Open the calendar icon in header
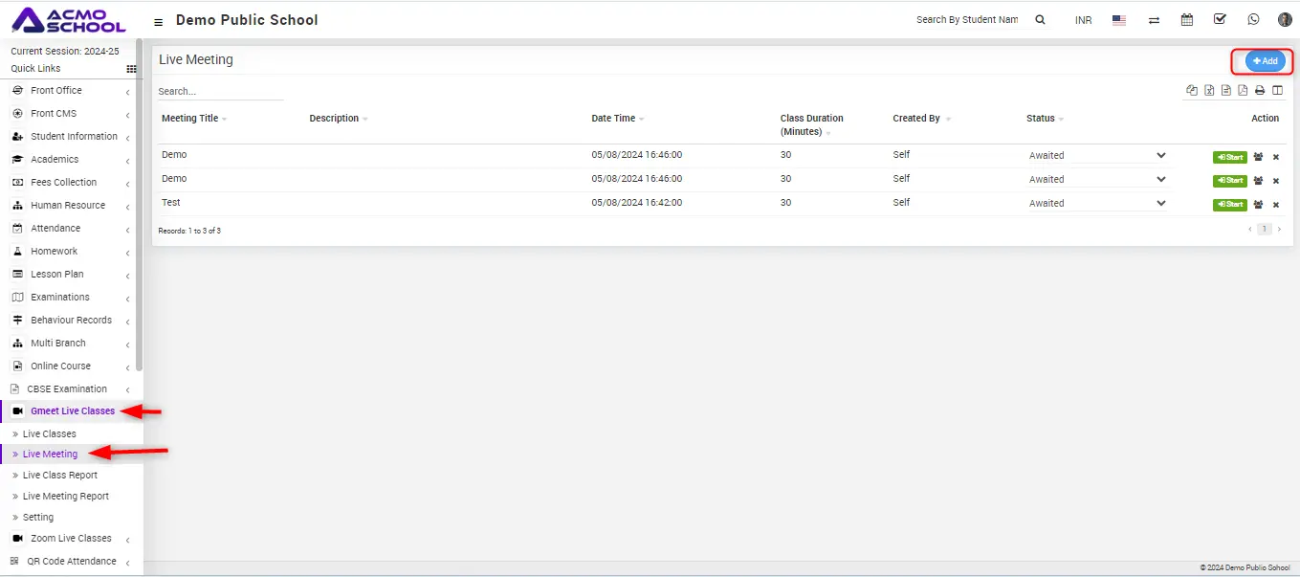 point(1187,20)
